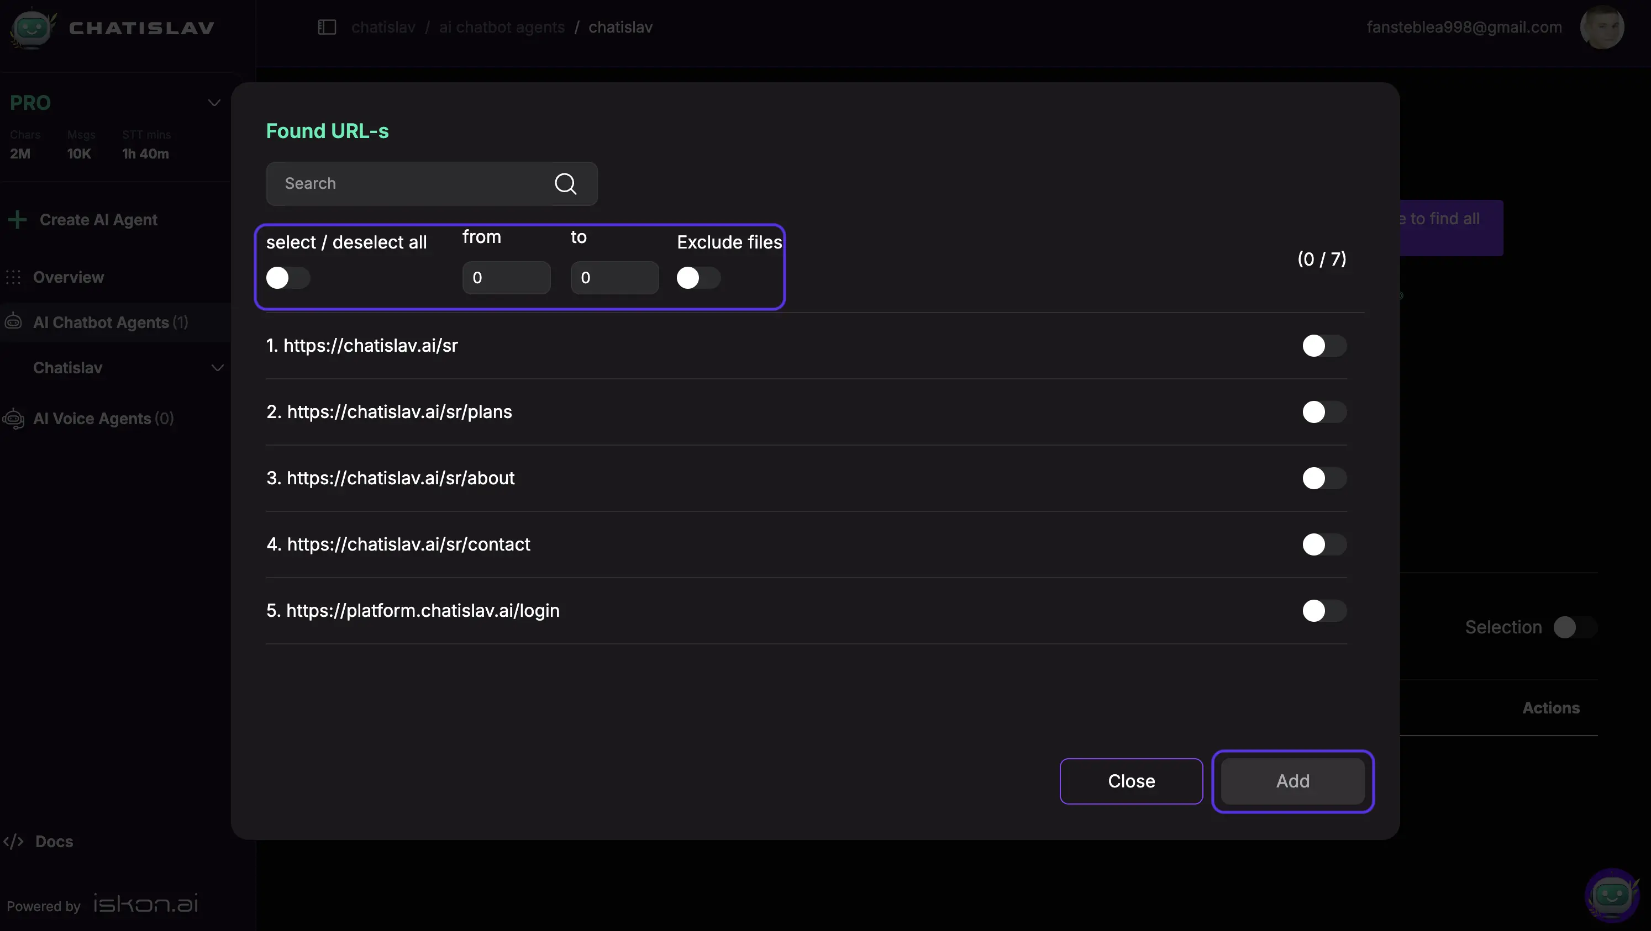Click current chatislav breadcrumb item

(621, 27)
